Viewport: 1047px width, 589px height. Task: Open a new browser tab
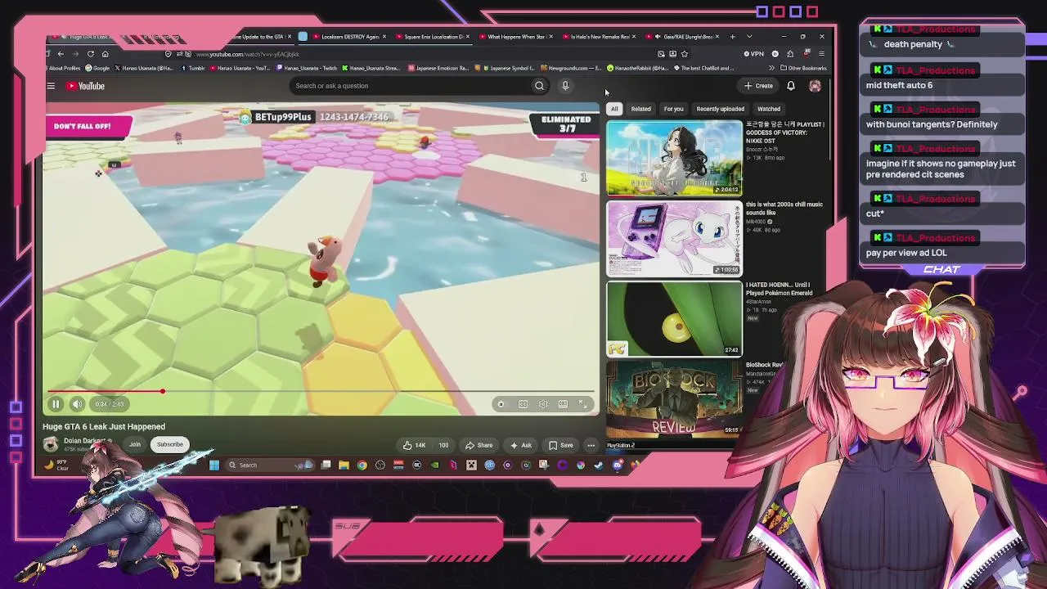(732, 37)
